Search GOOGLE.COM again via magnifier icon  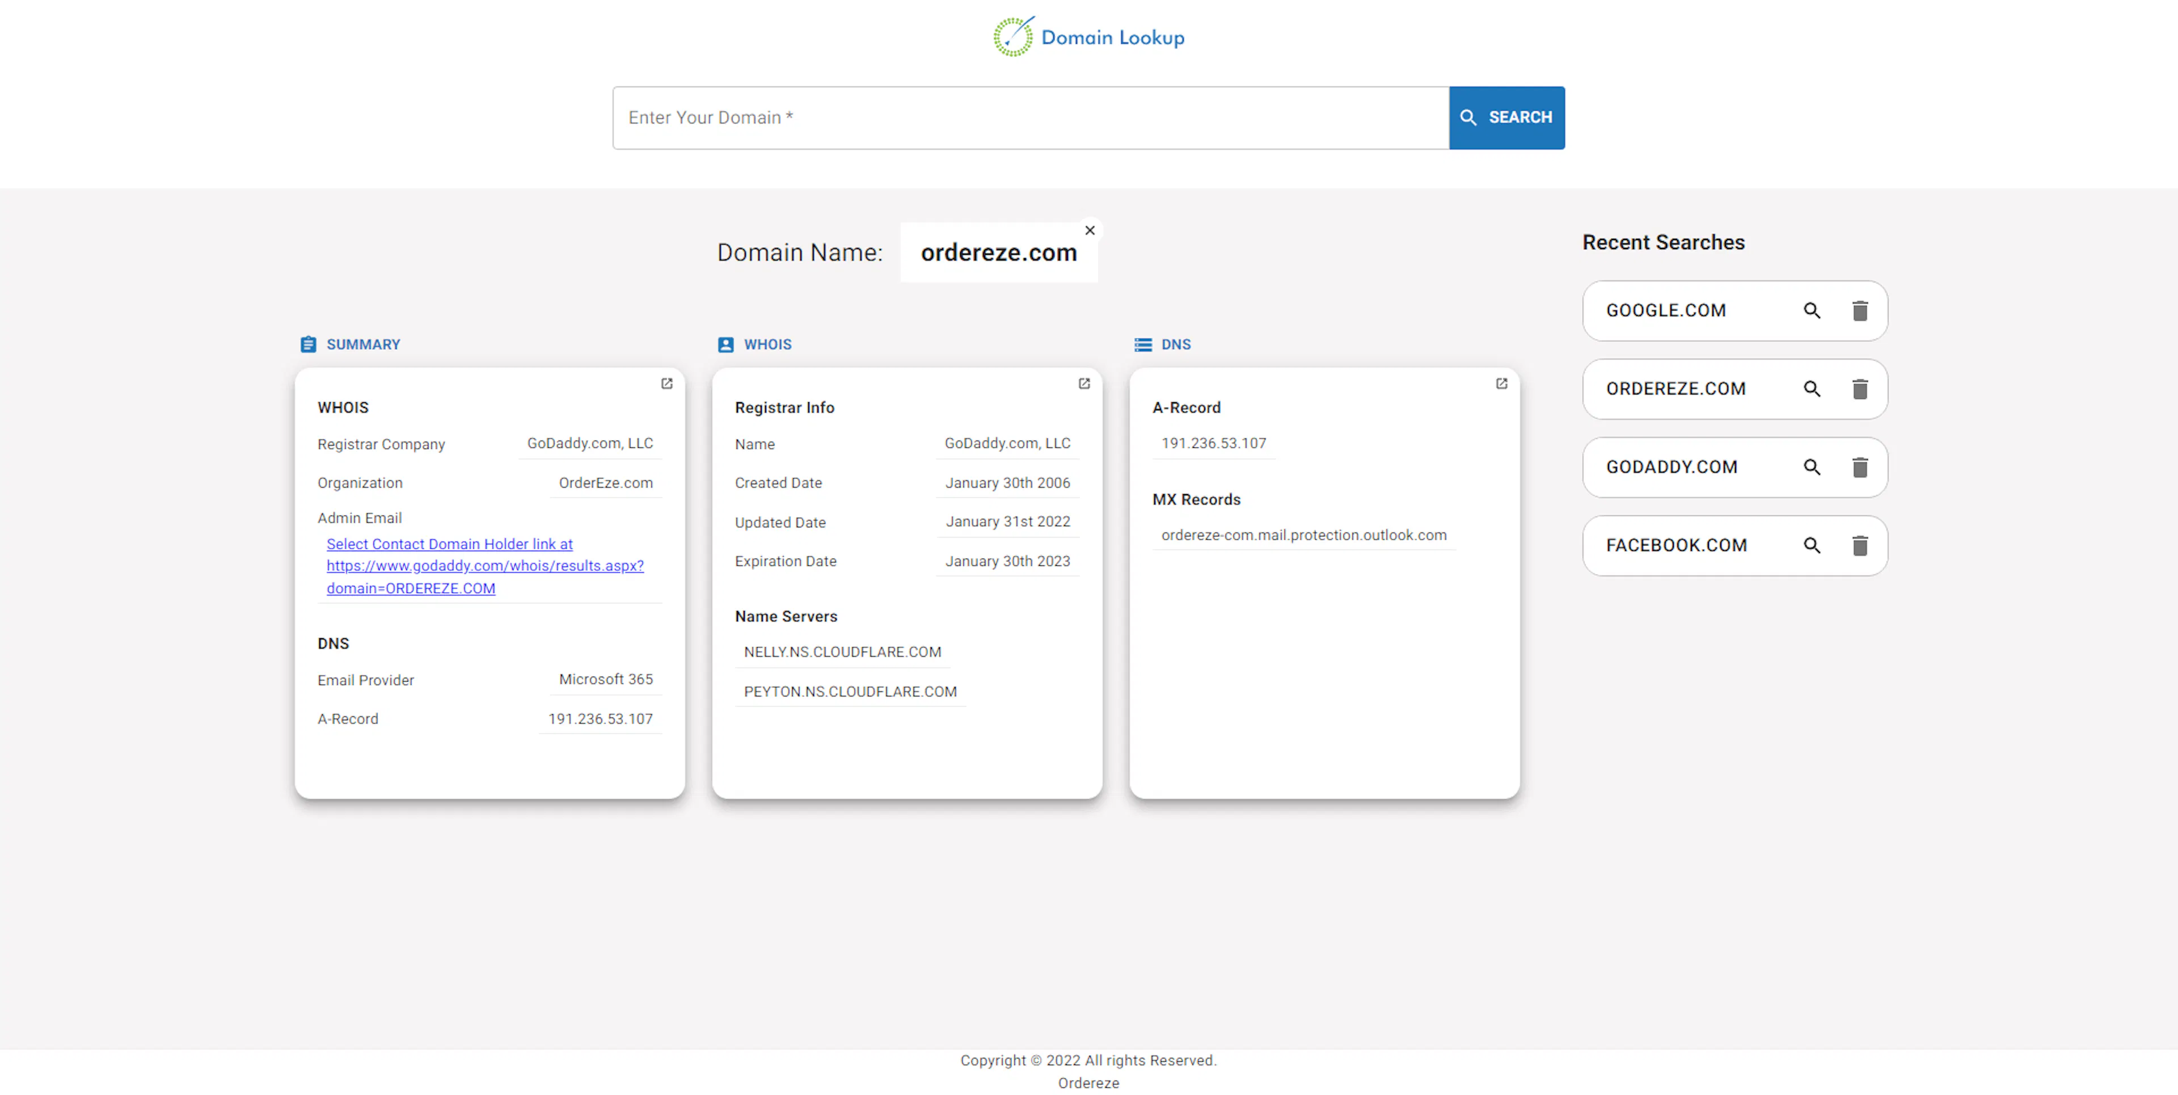(x=1811, y=311)
